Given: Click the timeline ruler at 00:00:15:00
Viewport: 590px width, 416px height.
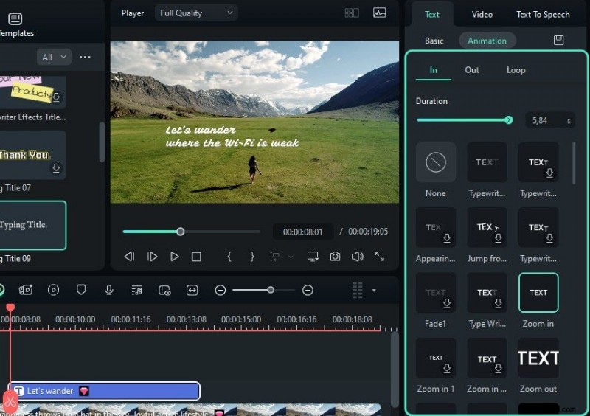Looking at the screenshot, I should click(x=241, y=319).
